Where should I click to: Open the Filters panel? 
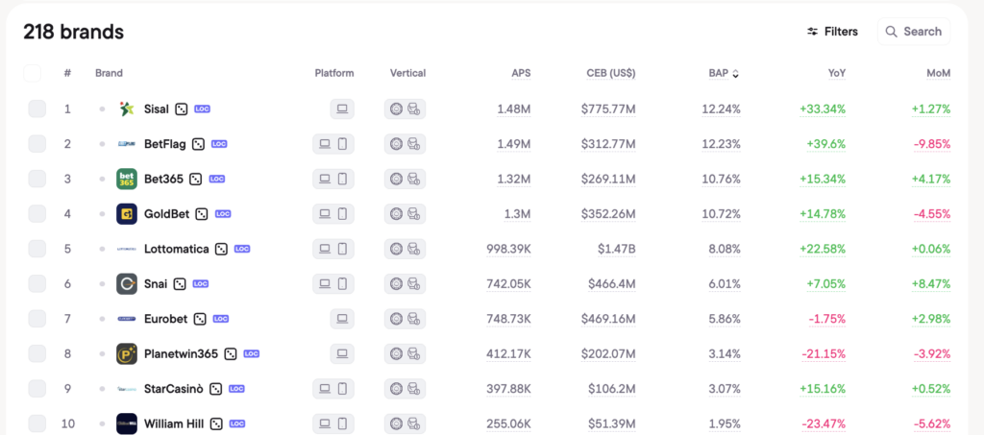point(832,32)
